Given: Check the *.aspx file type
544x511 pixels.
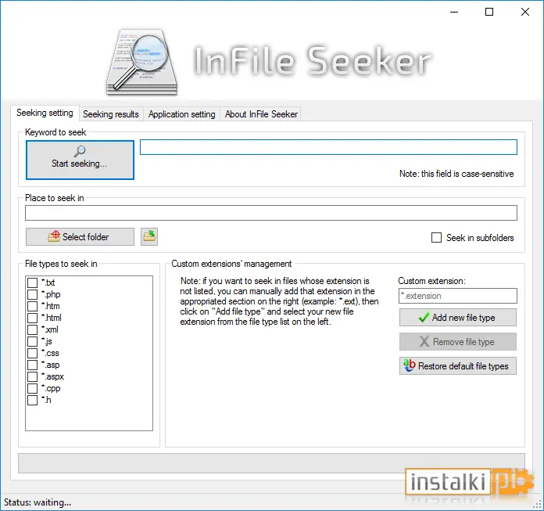Looking at the screenshot, I should click(x=33, y=376).
